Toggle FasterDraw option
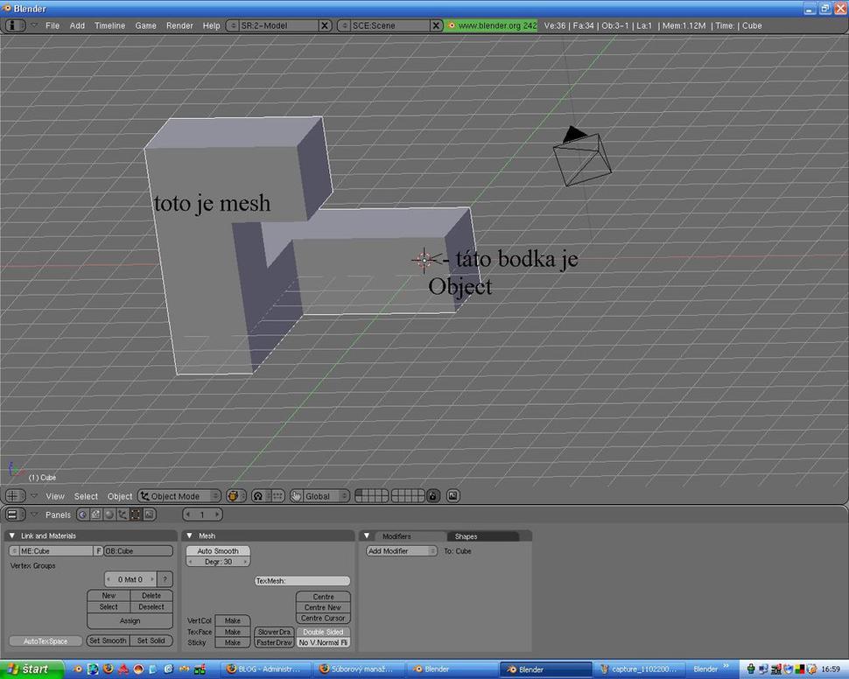 274,643
